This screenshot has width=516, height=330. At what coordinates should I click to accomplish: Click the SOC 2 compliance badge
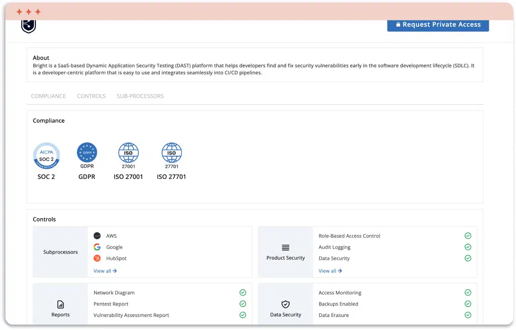(46, 156)
